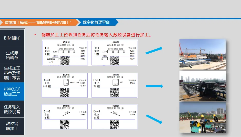Click the QR code on card 【2】
This screenshot has height=137, width=241.
click(x=114, y=61)
